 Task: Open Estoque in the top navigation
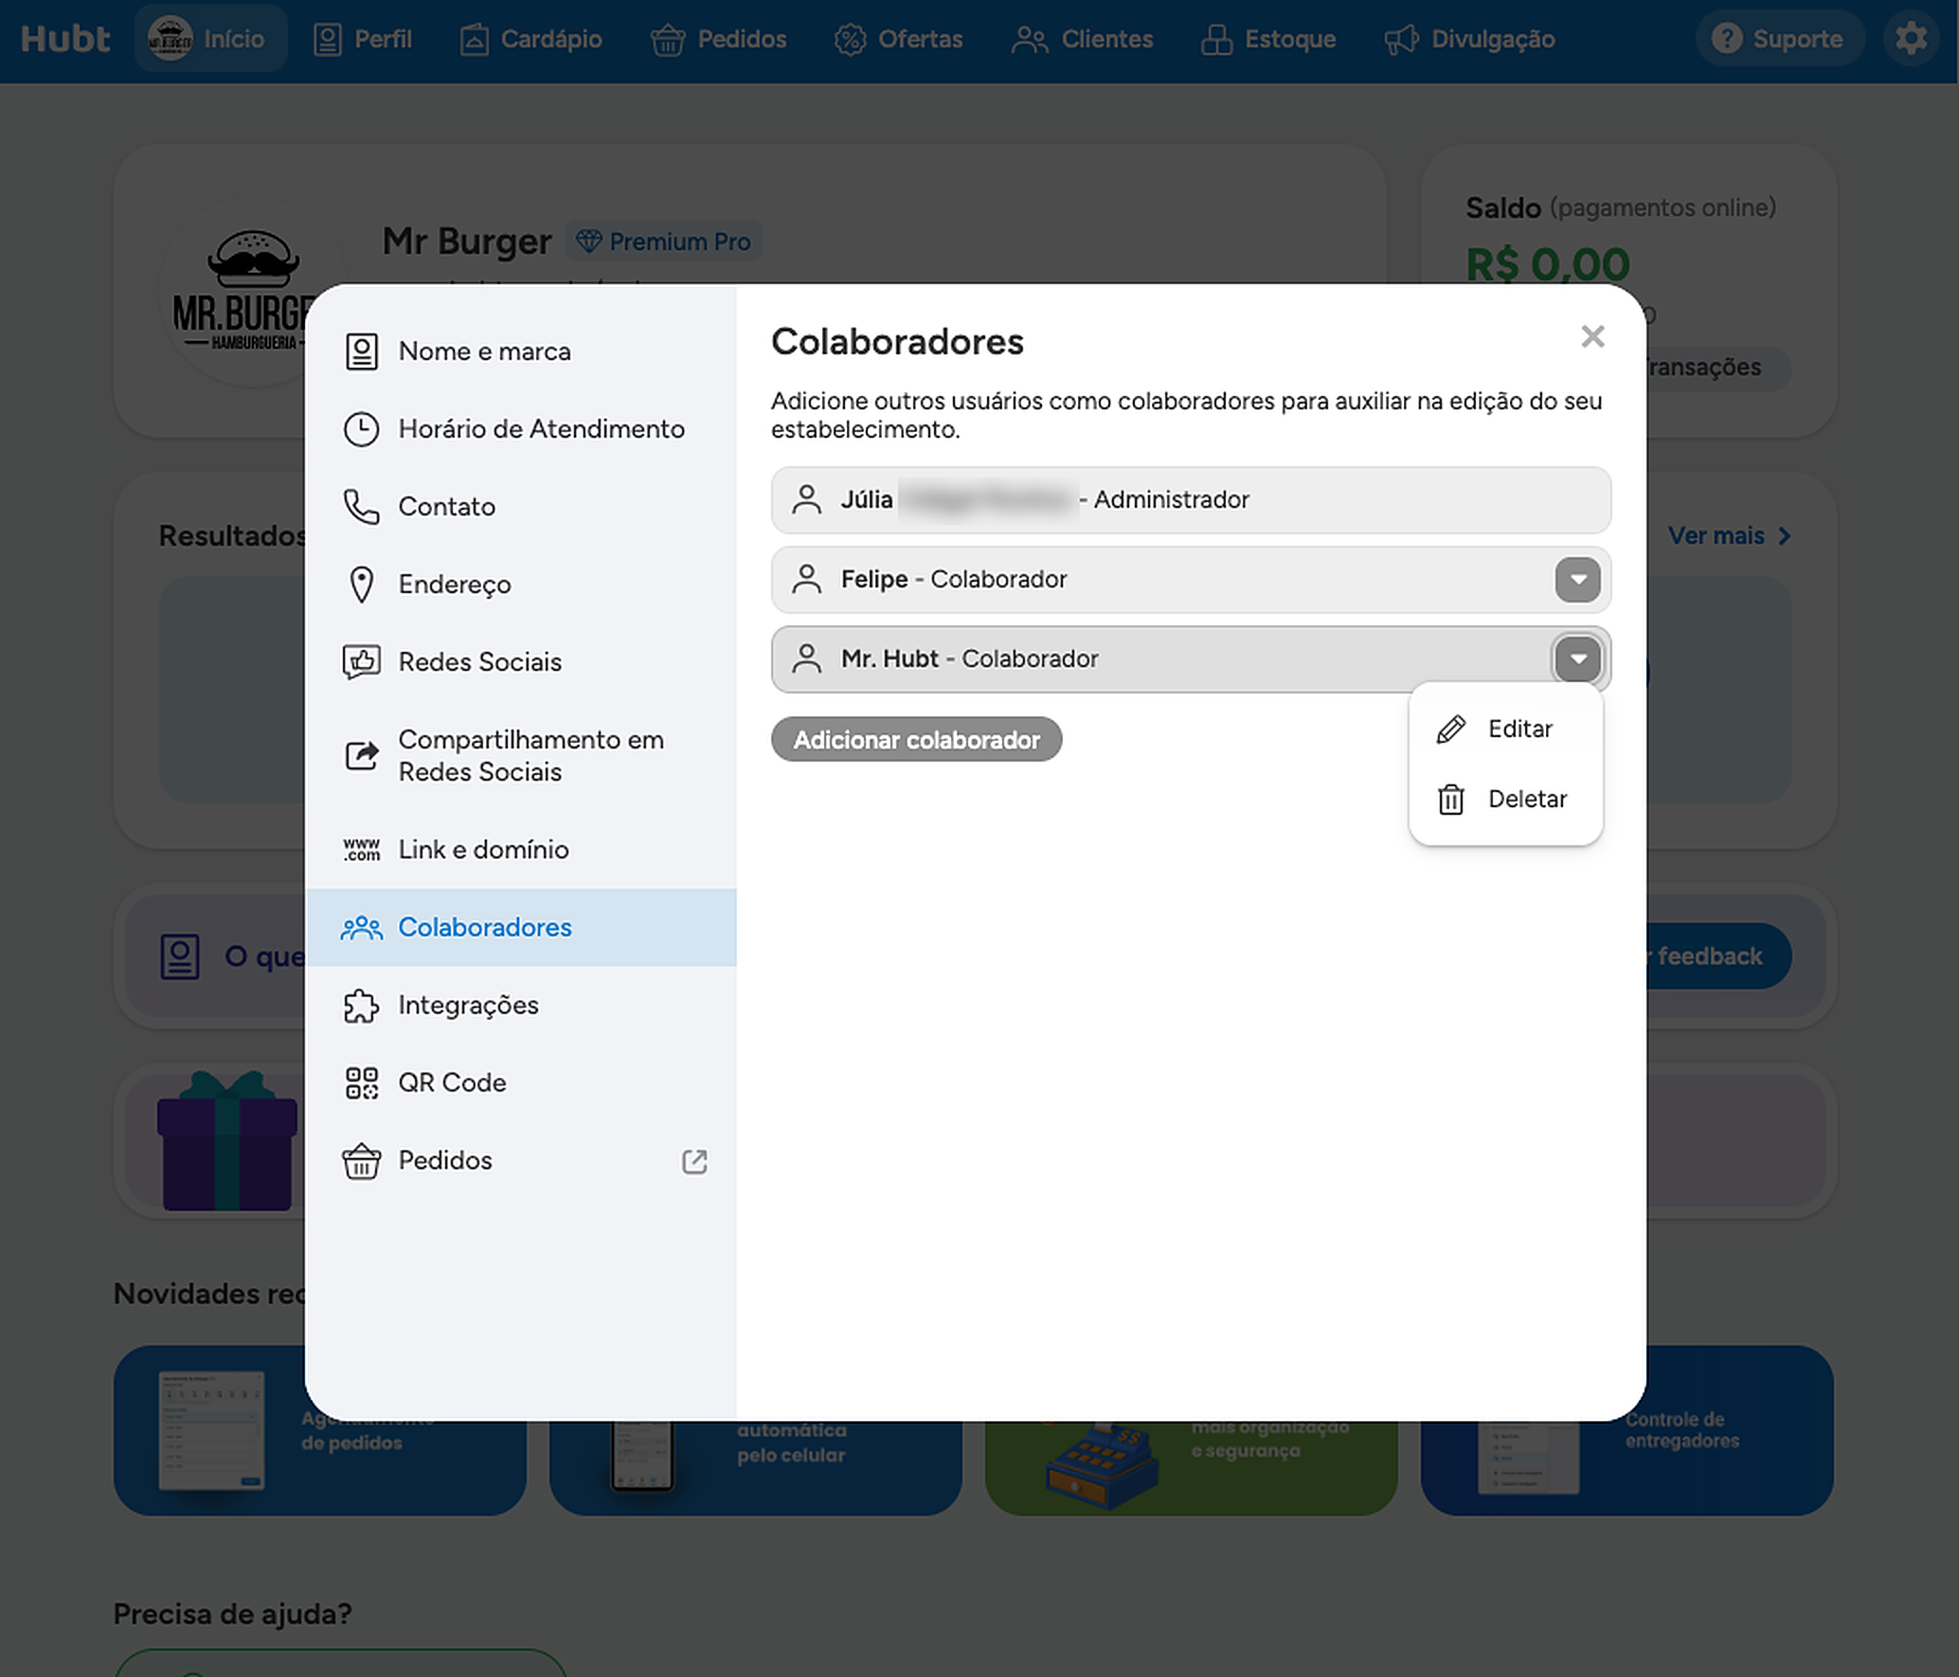(1268, 39)
